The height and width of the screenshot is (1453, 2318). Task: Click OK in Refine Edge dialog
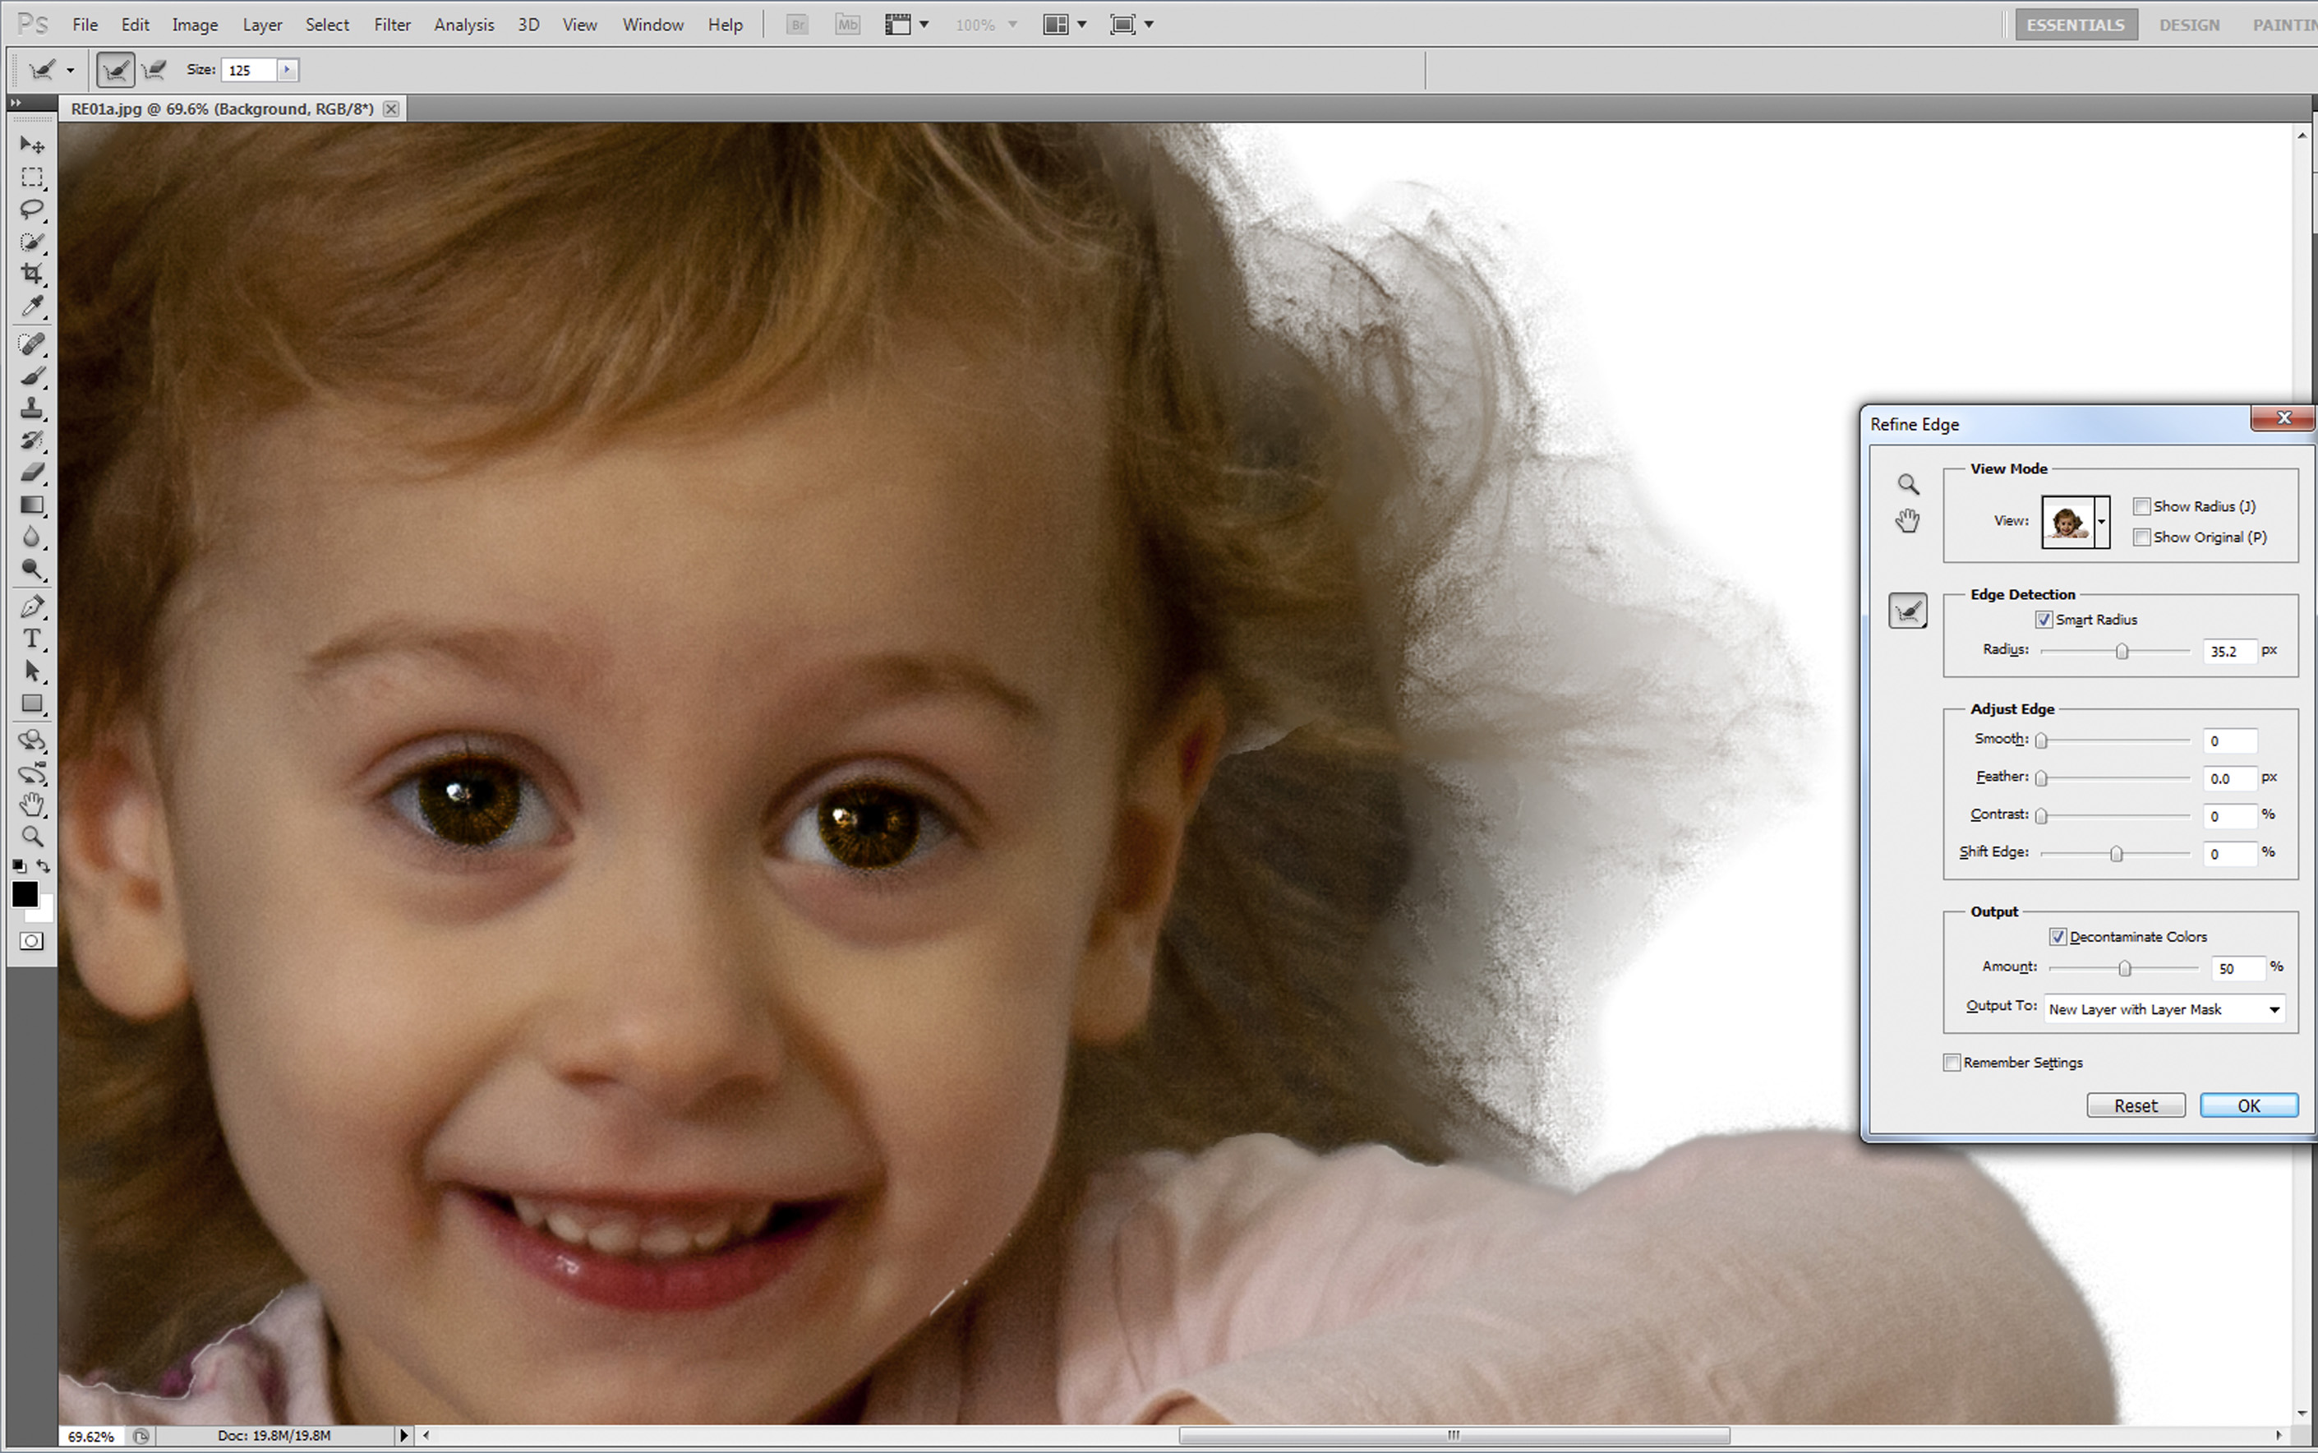point(2249,1106)
